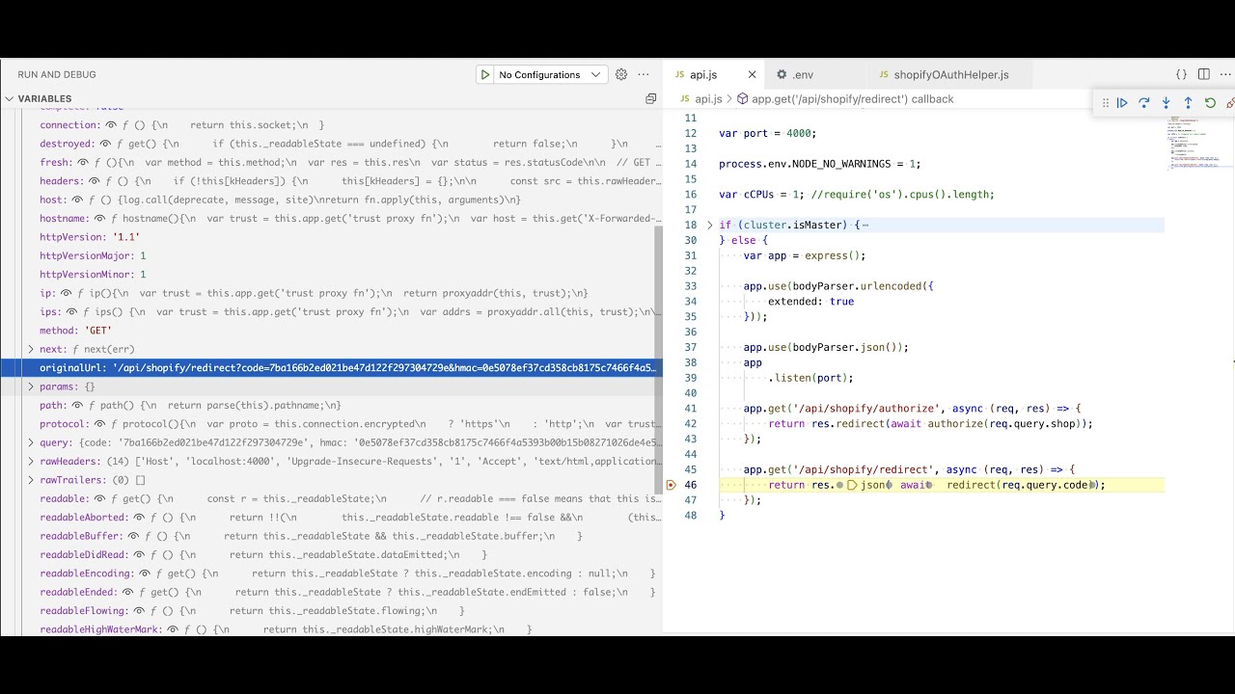Click 'var port = 4000;' code line
Screen dimensions: 1235x694
(x=767, y=133)
